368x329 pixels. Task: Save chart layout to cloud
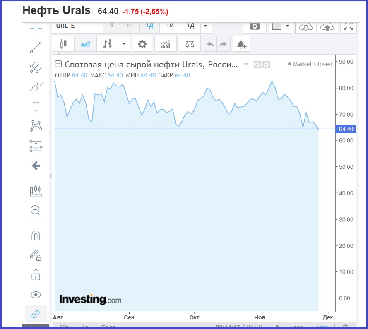pos(327,27)
